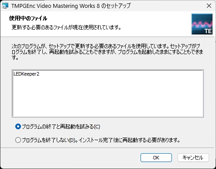Click the gray gap between the two radio options
Viewport: 216px width, 169px height.
click(x=102, y=133)
